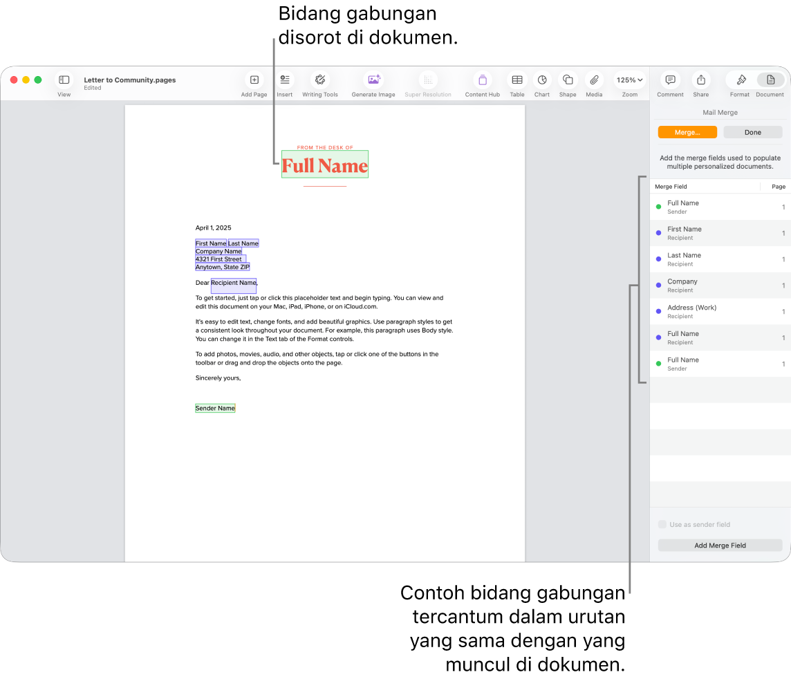This screenshot has height=679, width=791.
Task: Click the April 1, 2025 date text
Action: (x=214, y=228)
